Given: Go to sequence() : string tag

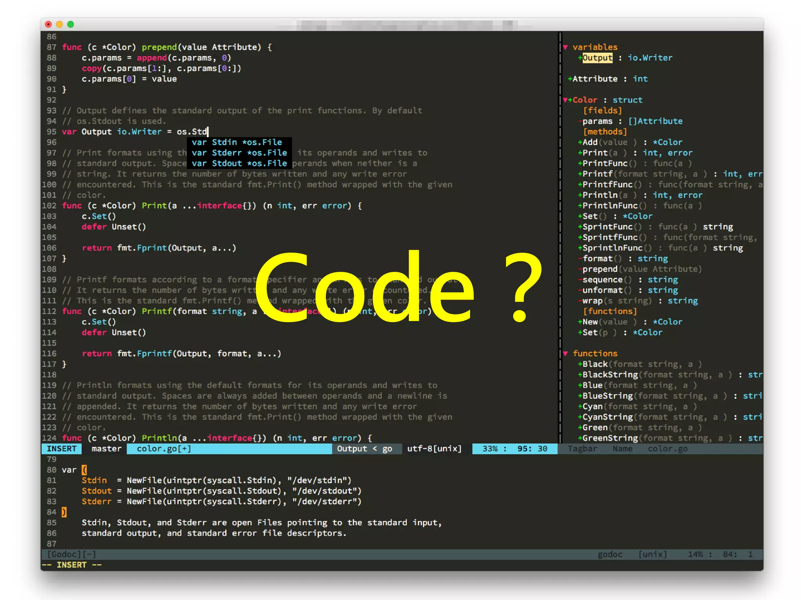Looking at the screenshot, I should [x=628, y=279].
